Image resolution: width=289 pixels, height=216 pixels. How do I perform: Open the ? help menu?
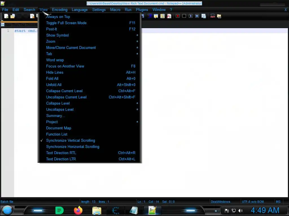(171, 10)
